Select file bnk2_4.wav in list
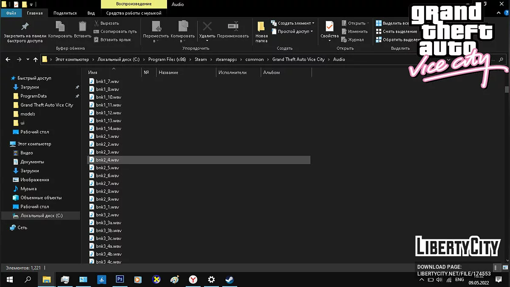The width and height of the screenshot is (510, 287). click(x=108, y=160)
